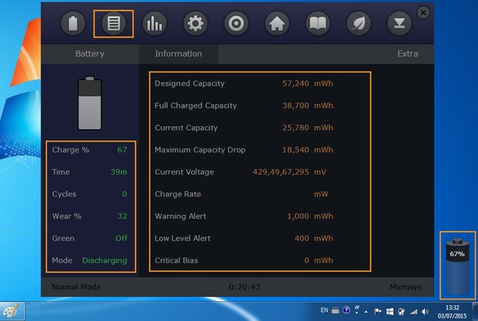Close the battery app with the X button
Screen dimensions: 478x321
(x=424, y=13)
